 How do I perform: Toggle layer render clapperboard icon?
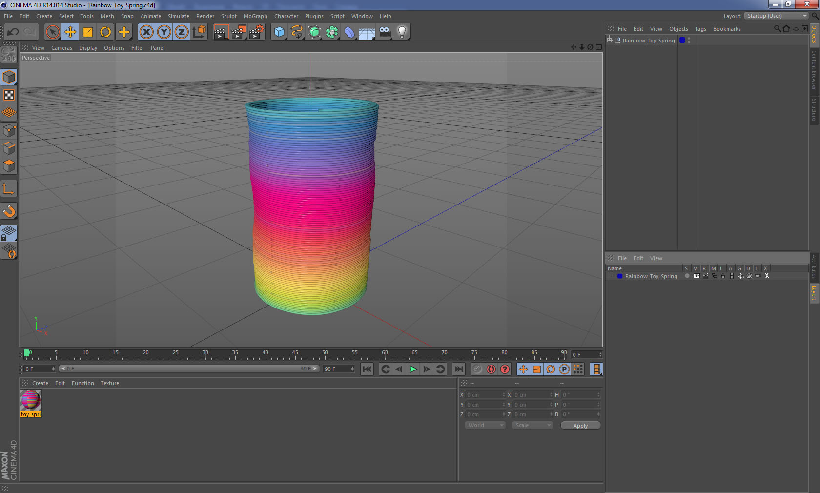coord(705,276)
